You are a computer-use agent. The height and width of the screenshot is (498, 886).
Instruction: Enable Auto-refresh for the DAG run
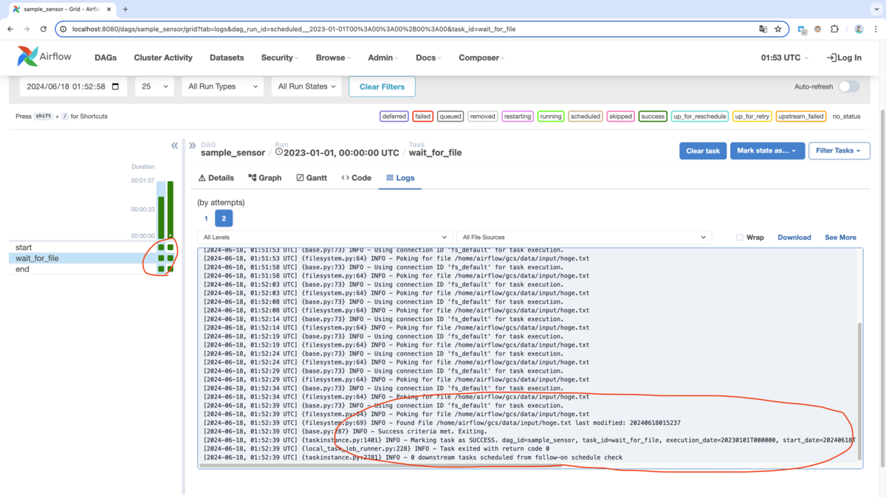click(849, 86)
